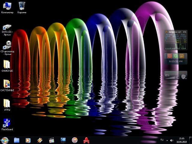Open the ОФИСНЫЕ folder
This screenshot has width=192, height=144.
7,64
